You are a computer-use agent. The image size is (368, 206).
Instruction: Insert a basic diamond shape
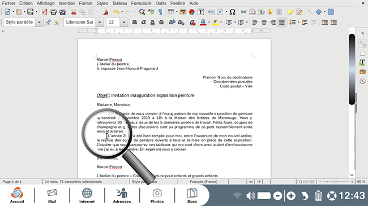click(319, 12)
